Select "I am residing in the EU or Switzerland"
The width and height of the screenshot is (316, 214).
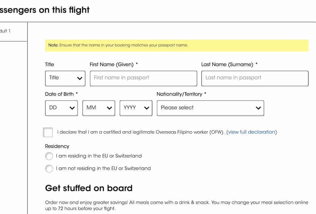(x=49, y=156)
